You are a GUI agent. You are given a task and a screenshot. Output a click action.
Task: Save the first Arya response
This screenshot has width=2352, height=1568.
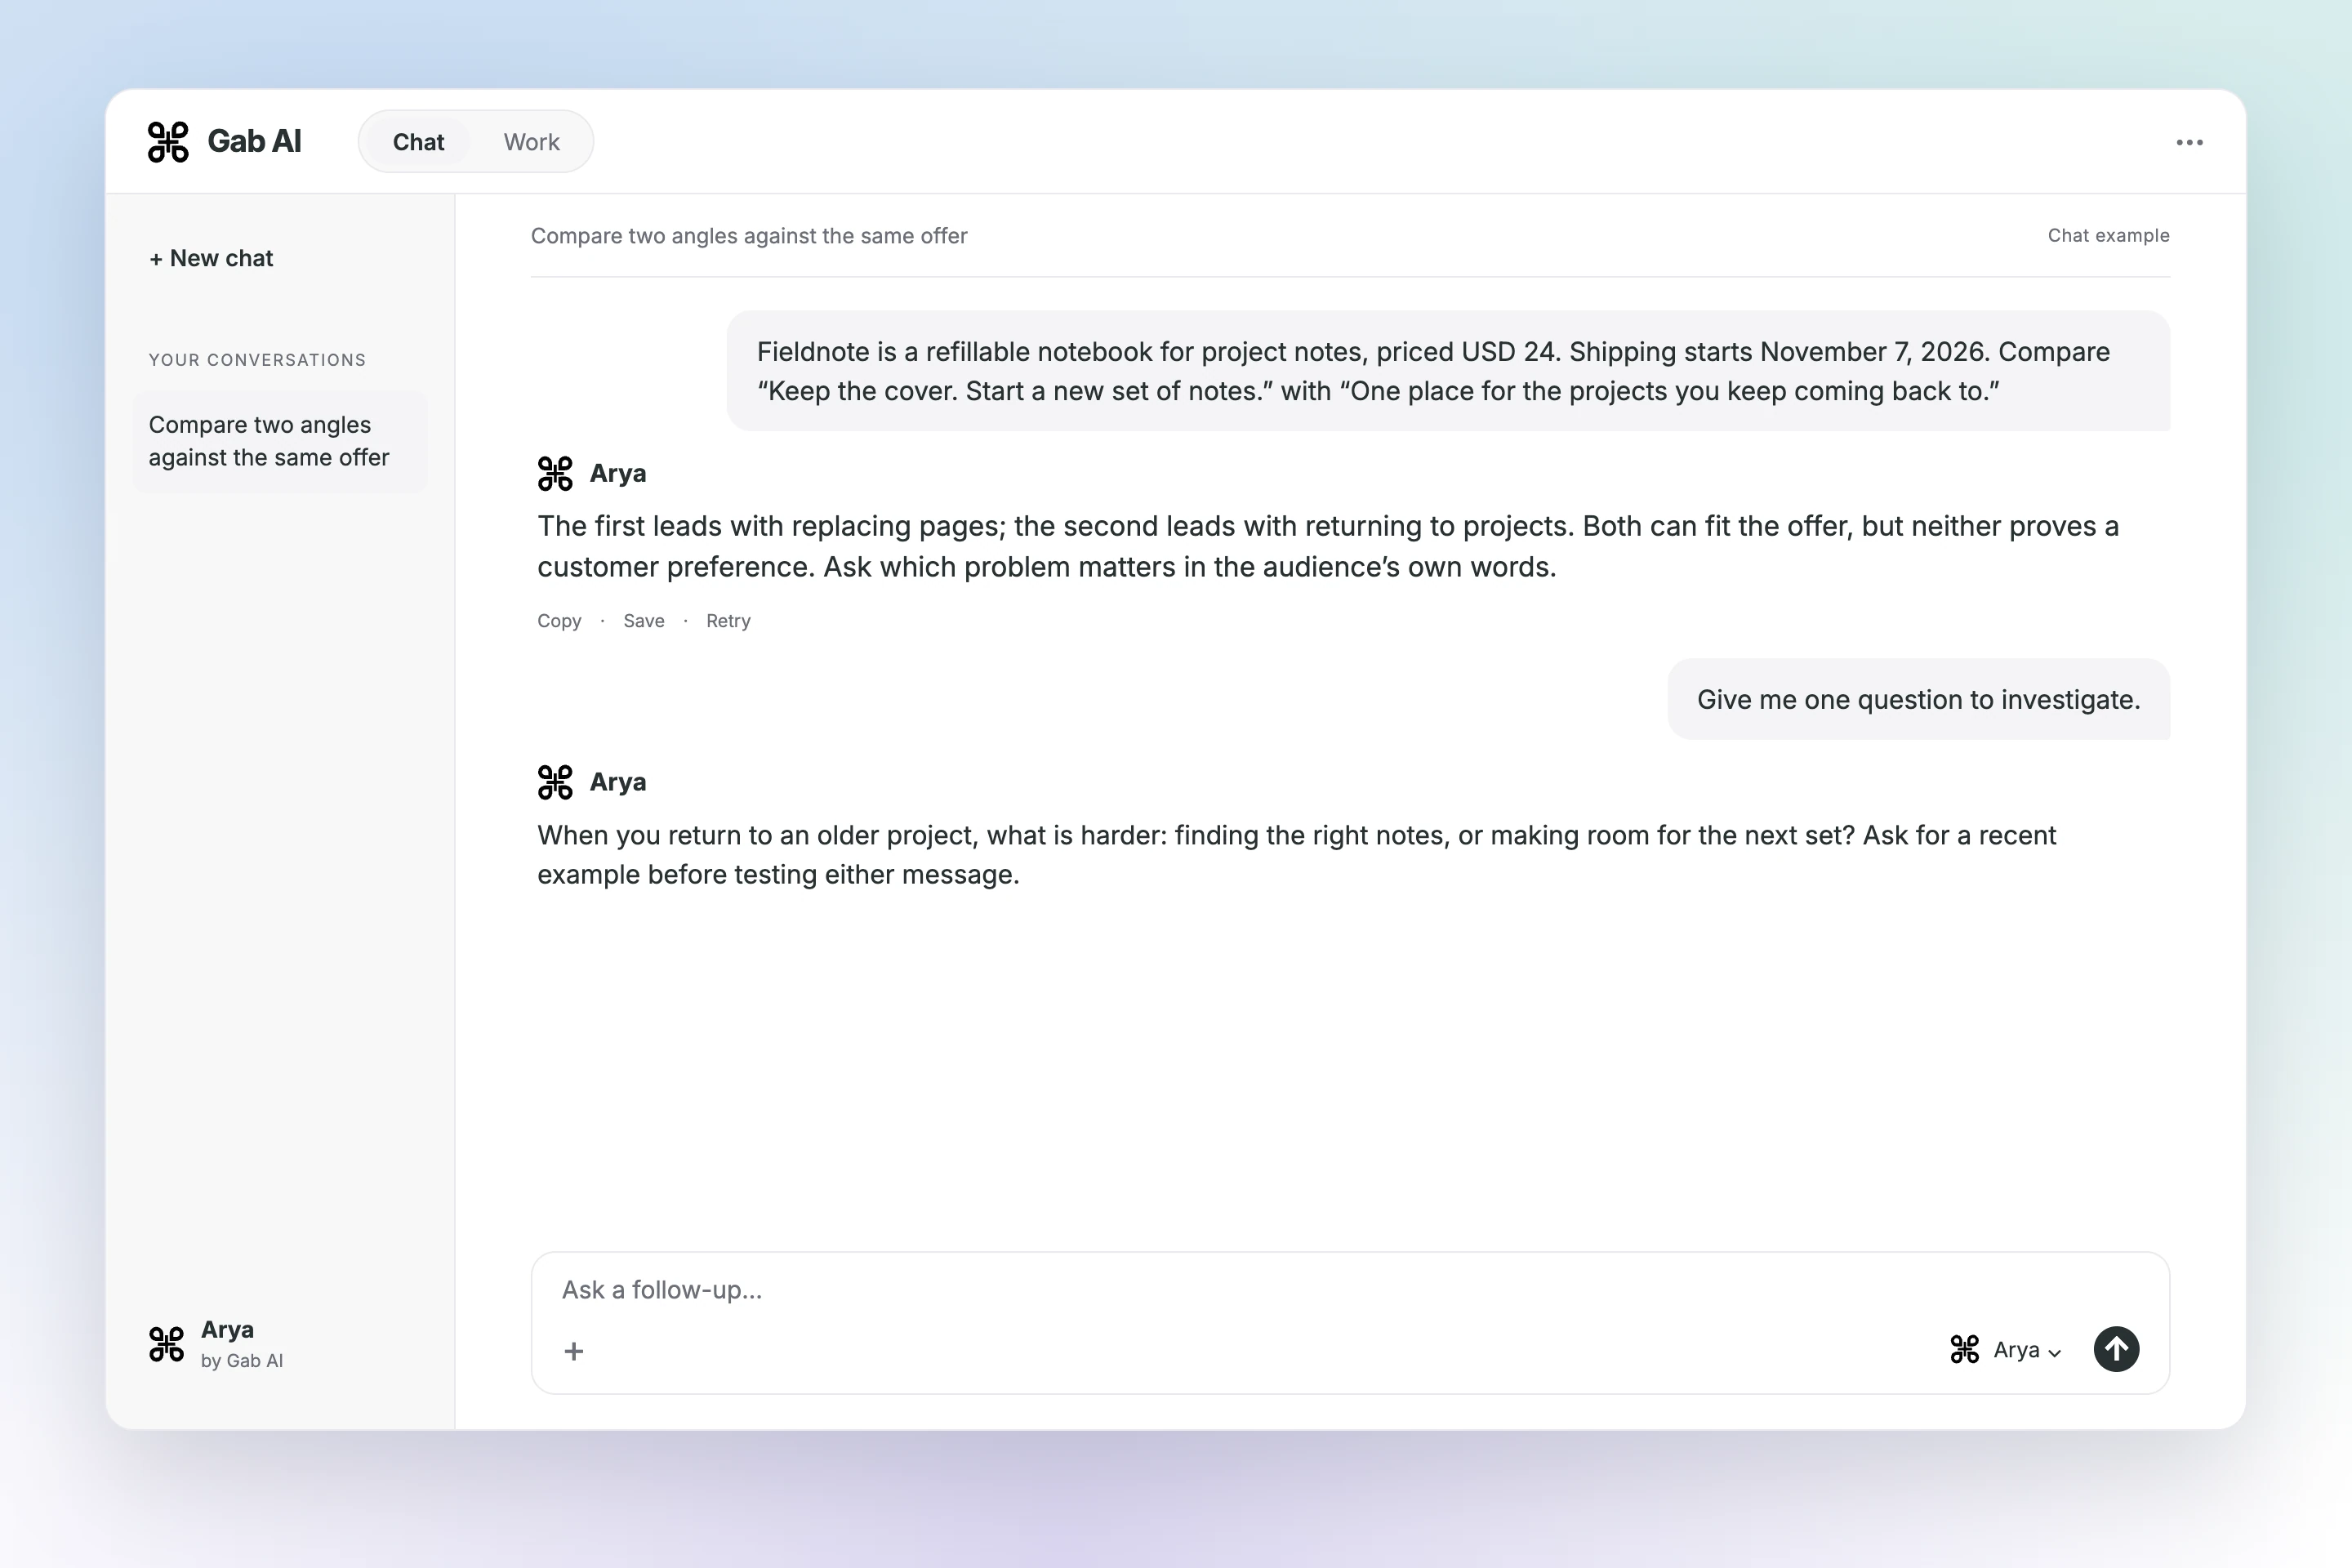(x=644, y=621)
